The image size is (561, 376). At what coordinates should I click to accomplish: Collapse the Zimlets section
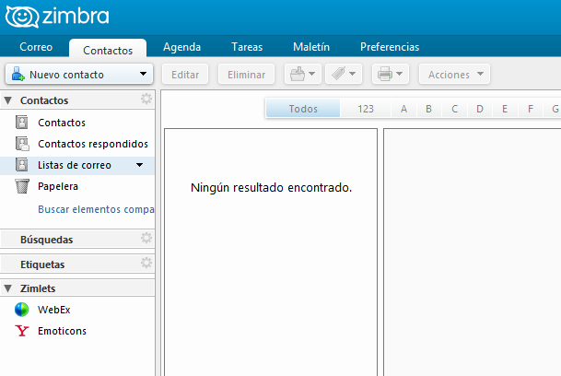tap(8, 288)
